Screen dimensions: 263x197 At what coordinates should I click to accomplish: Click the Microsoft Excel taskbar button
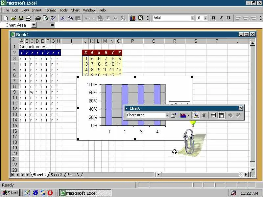tap(85, 193)
